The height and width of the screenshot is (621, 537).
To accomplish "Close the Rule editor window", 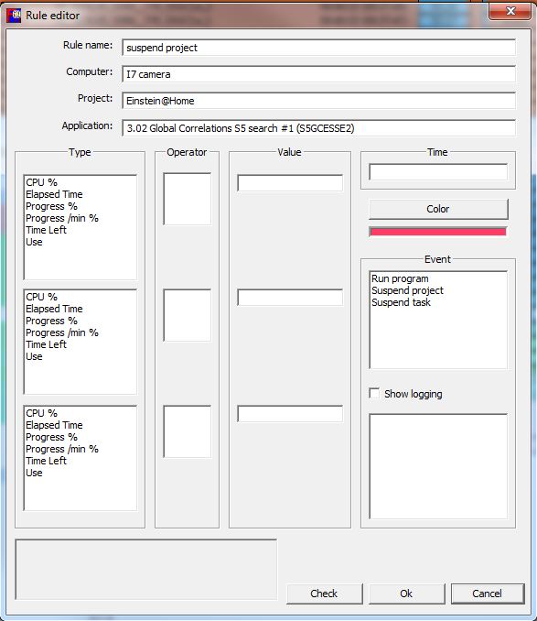I will [x=510, y=11].
